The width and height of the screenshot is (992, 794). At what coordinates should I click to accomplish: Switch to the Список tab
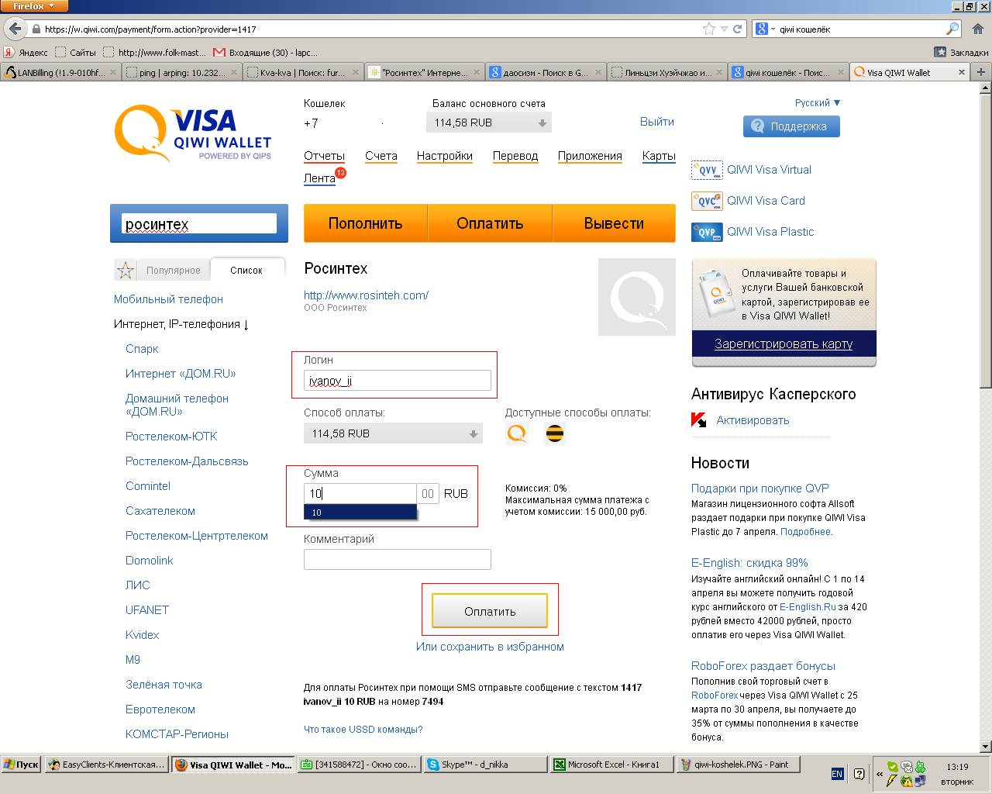click(246, 270)
